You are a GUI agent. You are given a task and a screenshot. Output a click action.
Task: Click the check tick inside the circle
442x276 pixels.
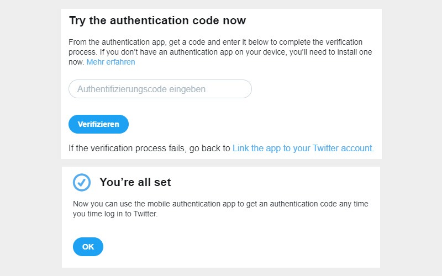pyautogui.click(x=82, y=183)
